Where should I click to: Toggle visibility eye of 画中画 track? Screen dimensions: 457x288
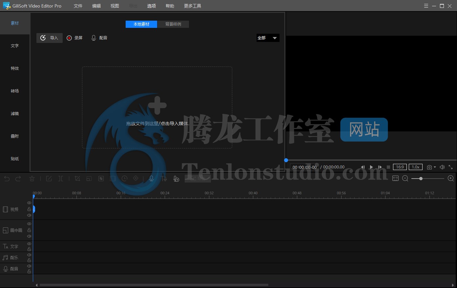coord(29,224)
